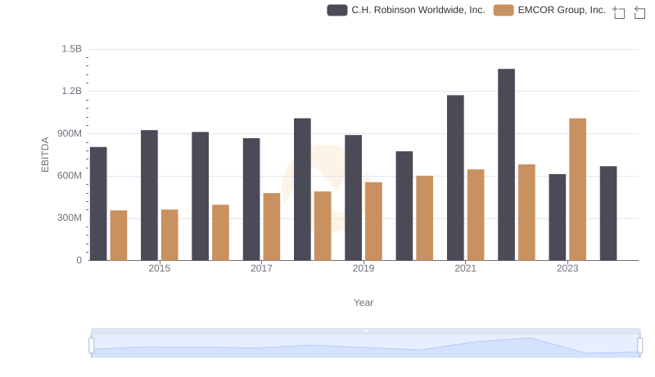Click the 600M y-axis label
This screenshot has height=377, width=655.
[70, 176]
